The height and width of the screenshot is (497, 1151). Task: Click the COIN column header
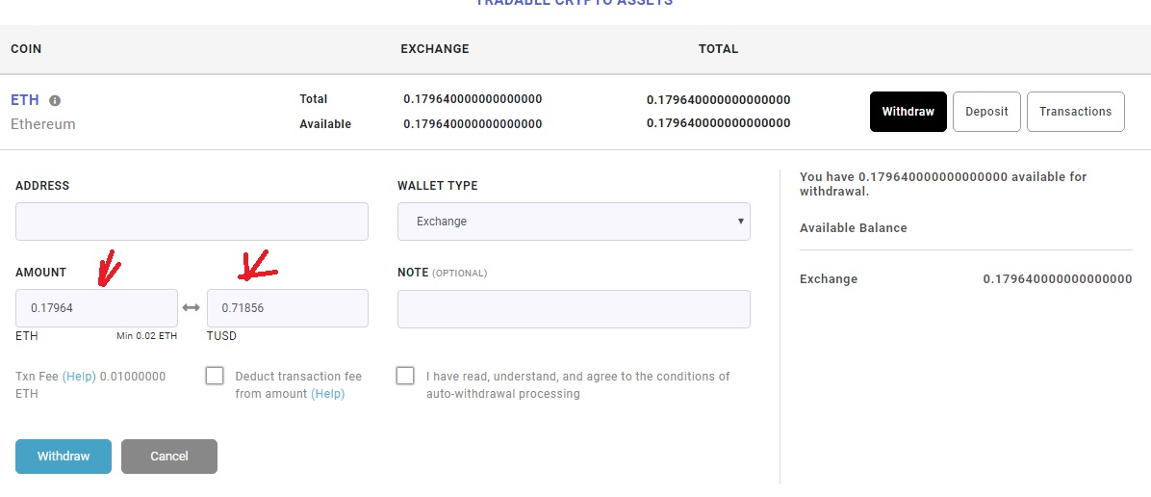point(26,49)
